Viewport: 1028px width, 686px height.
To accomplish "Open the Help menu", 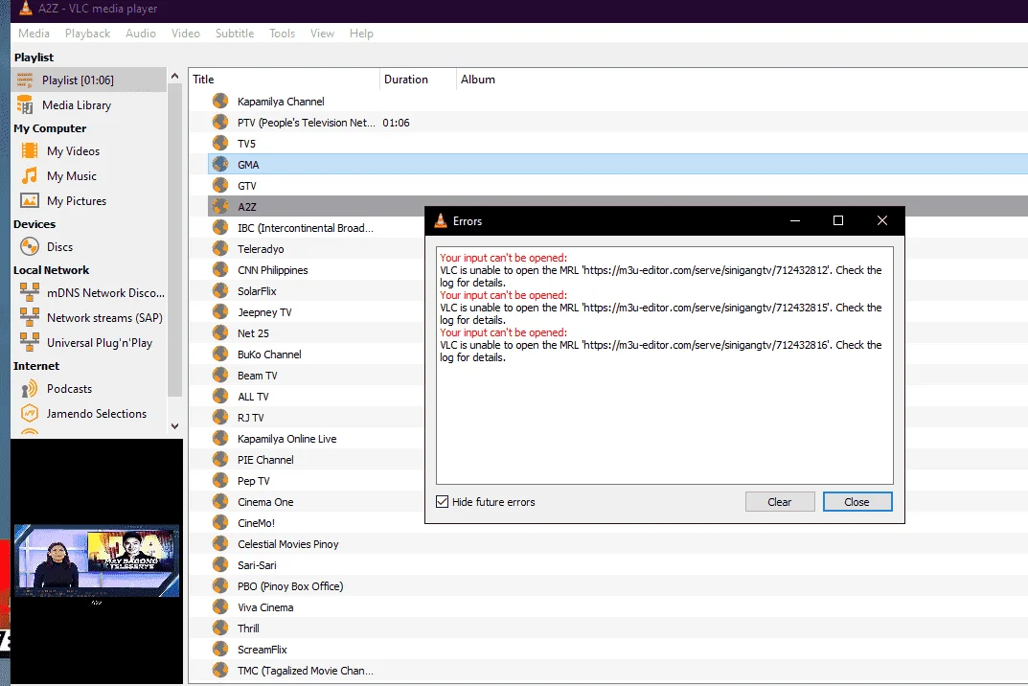I will [360, 34].
